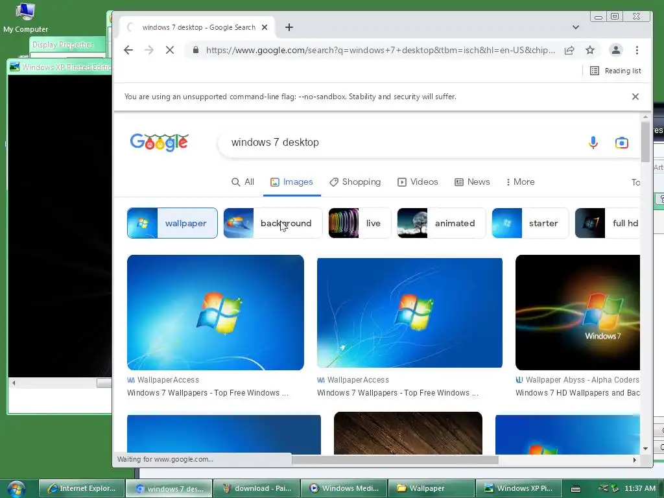The width and height of the screenshot is (664, 498).
Task: Select the Images tab
Action: (292, 182)
